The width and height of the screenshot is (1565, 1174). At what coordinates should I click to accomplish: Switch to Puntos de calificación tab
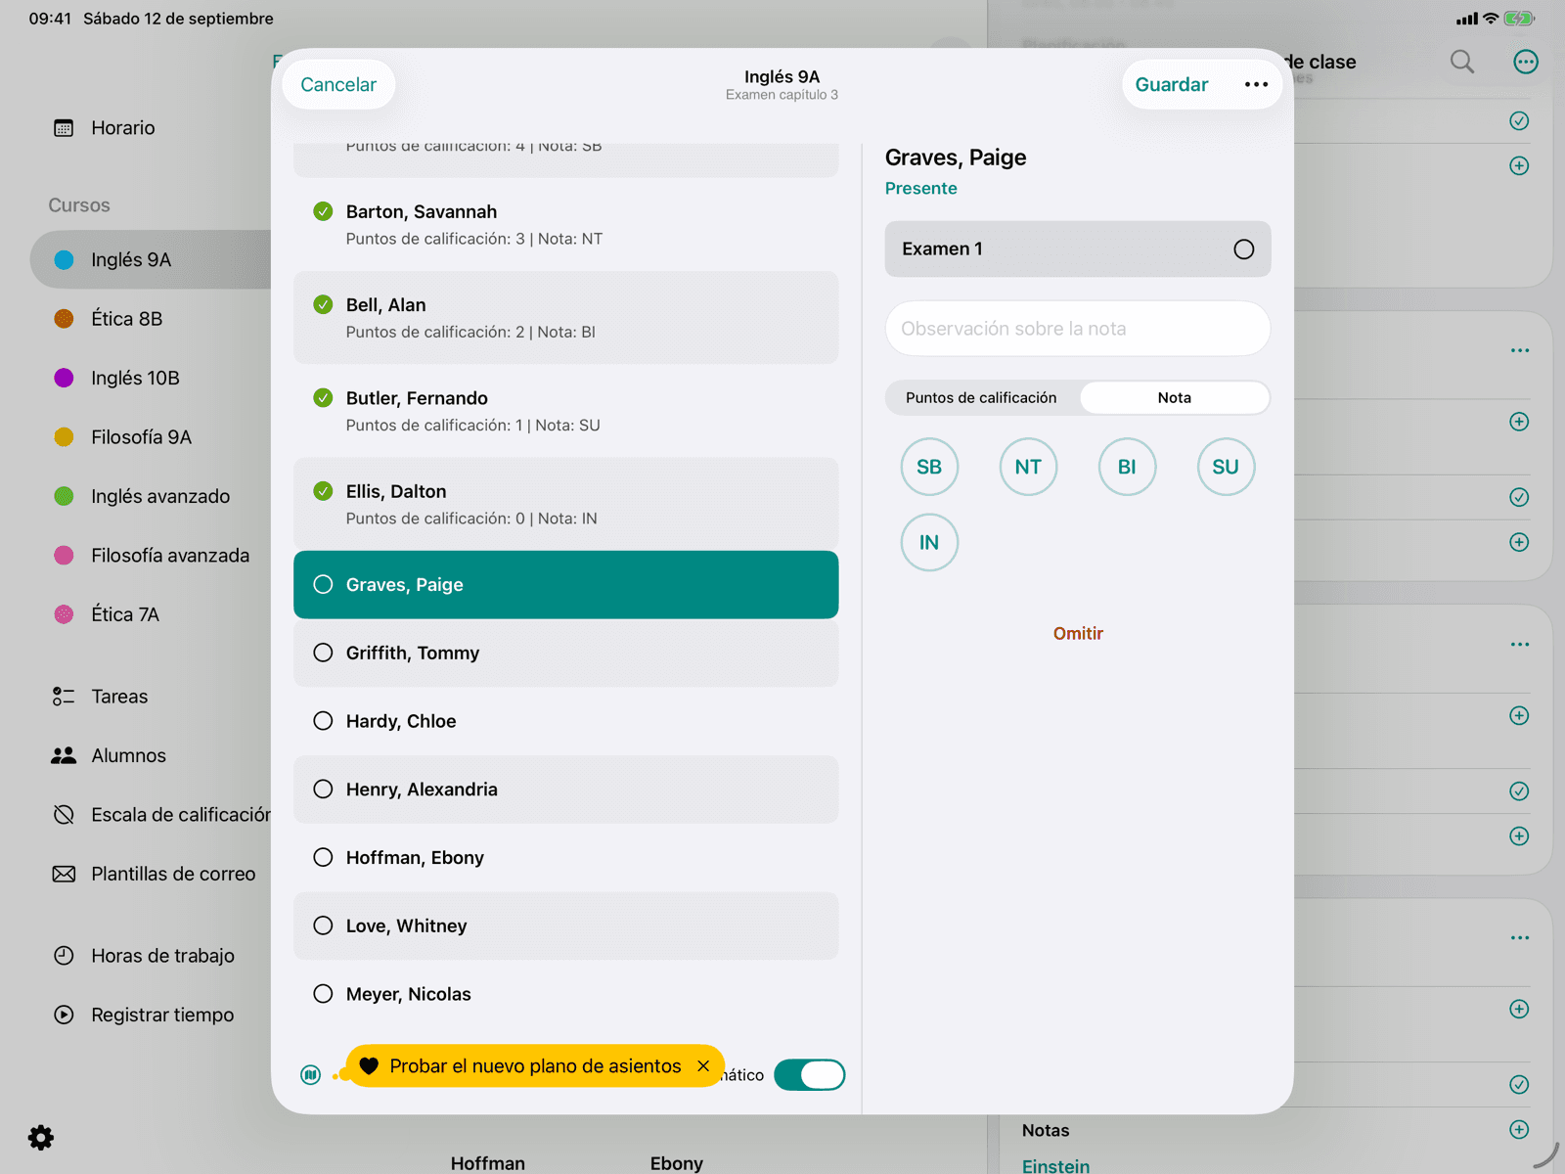[981, 398]
